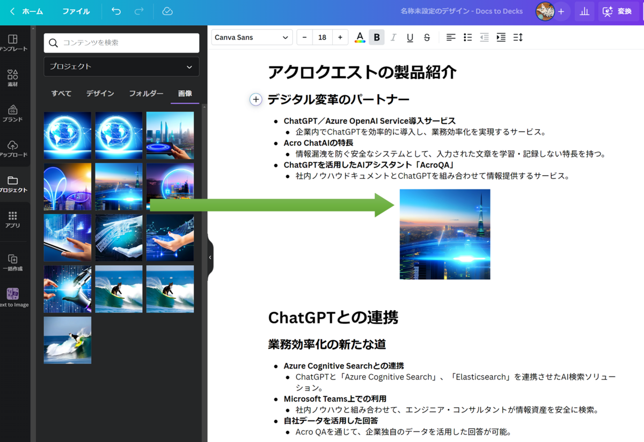This screenshot has height=442, width=644.
Task: Open the analytics chart icon
Action: (584, 11)
